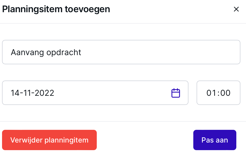Click the calendar icon in the date field
This screenshot has height=157, width=246.
tap(175, 93)
